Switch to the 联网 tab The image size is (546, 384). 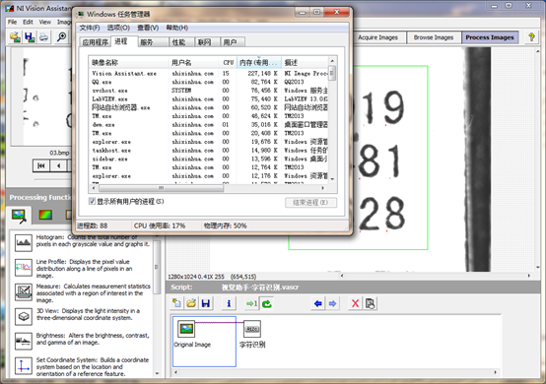(x=207, y=42)
